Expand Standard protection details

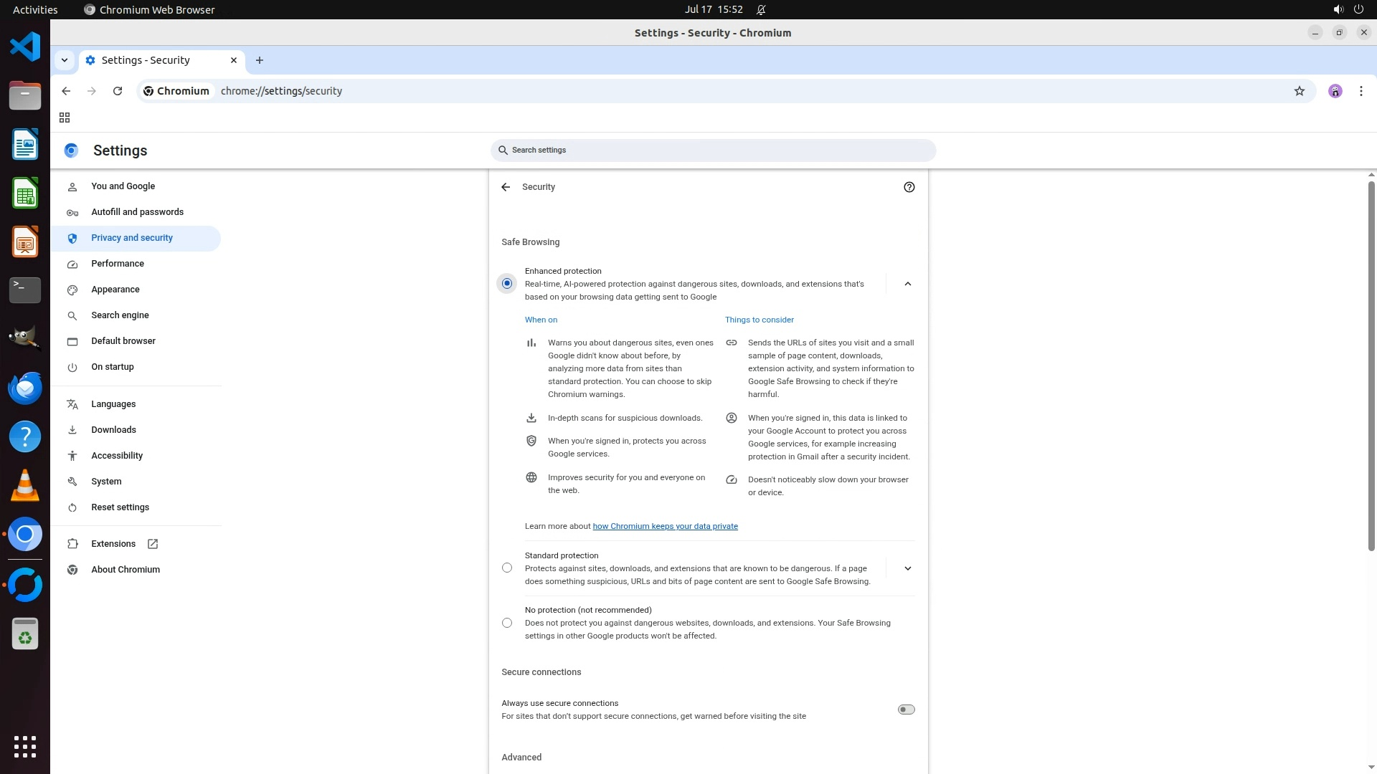point(907,568)
